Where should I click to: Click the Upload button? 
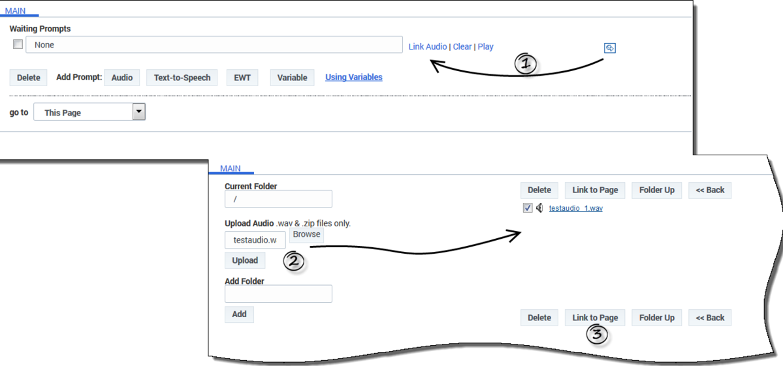(x=245, y=260)
